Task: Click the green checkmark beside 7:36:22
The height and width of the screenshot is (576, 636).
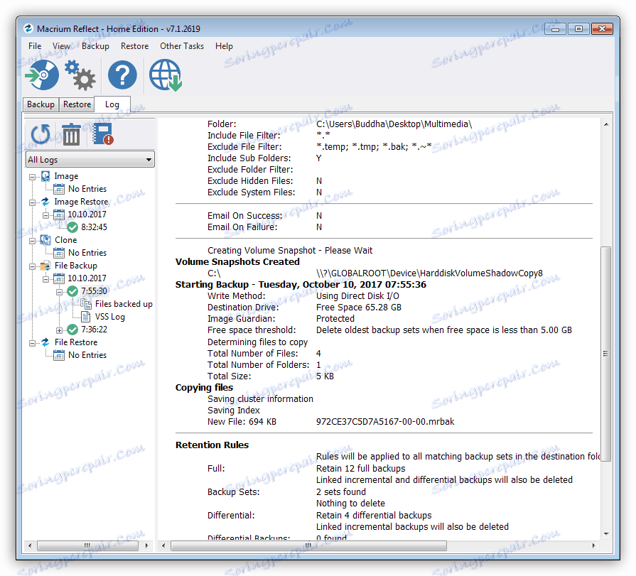Action: 72,330
